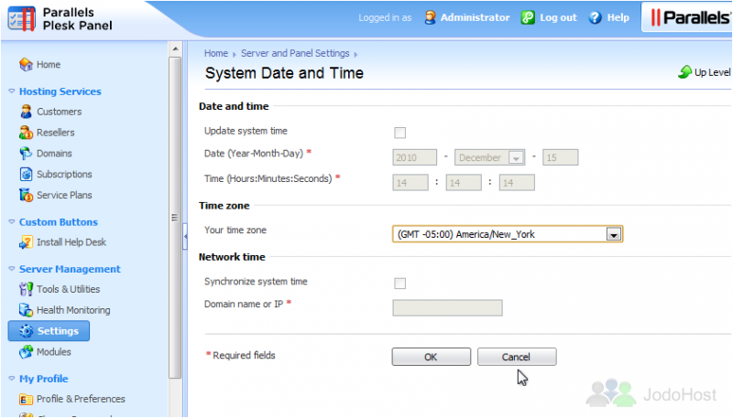Open Install Help Desk in sidebar
The image size is (733, 418).
click(71, 242)
